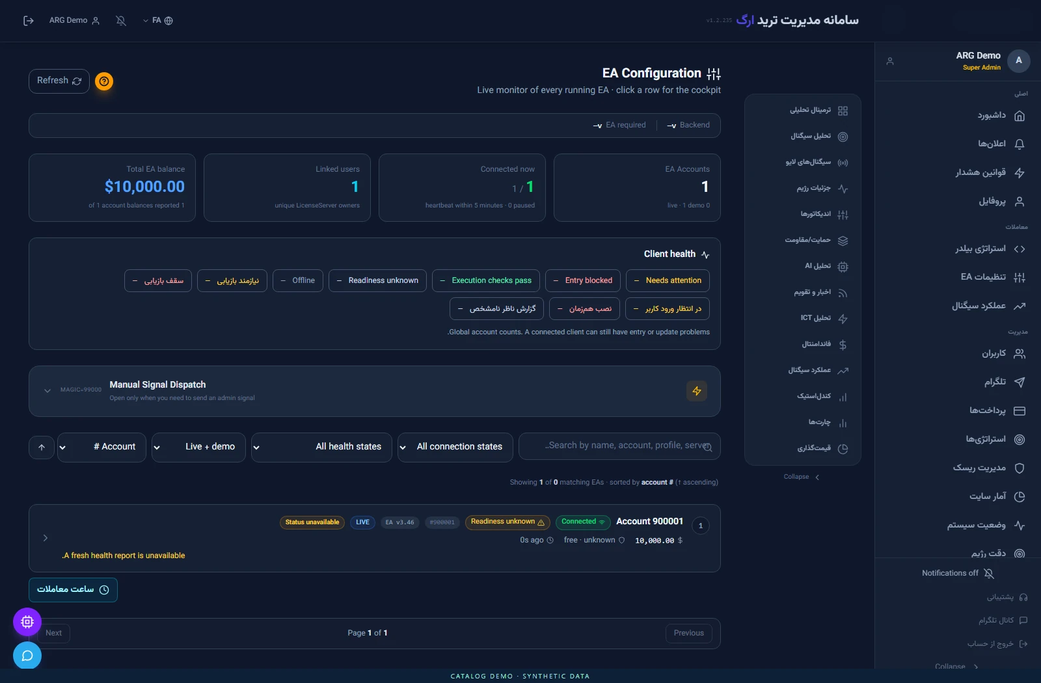Open the purple AI chip floating button
The width and height of the screenshot is (1041, 683).
[27, 622]
